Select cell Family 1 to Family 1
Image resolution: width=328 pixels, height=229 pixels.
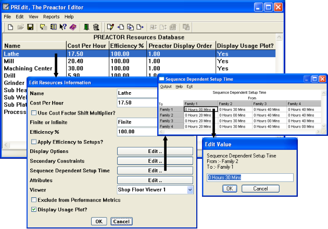(x=200, y=109)
